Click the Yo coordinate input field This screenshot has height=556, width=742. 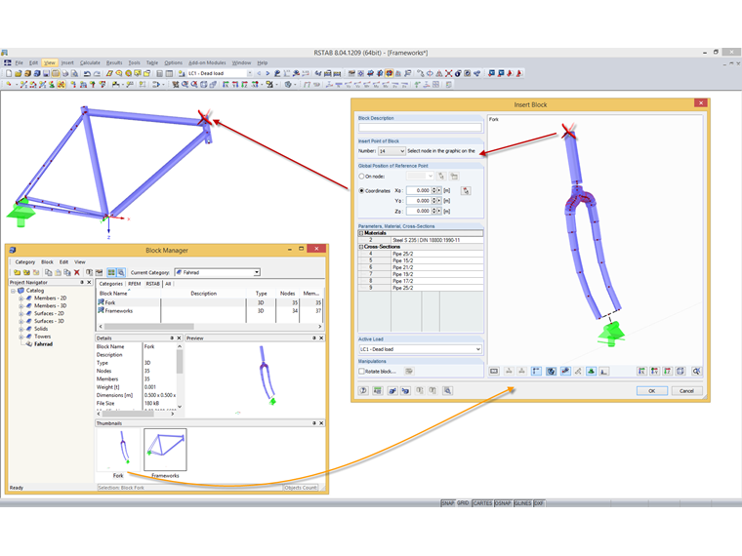(419, 201)
